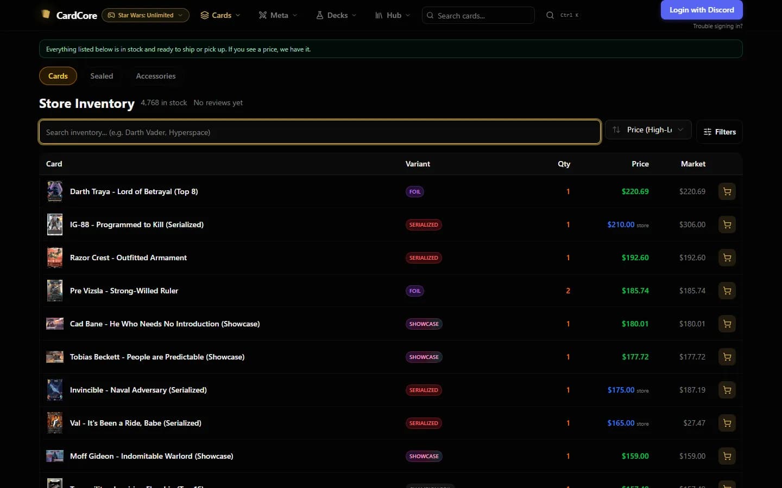Click the $27.47 market price for Val
The height and width of the screenshot is (488, 782).
click(695, 423)
